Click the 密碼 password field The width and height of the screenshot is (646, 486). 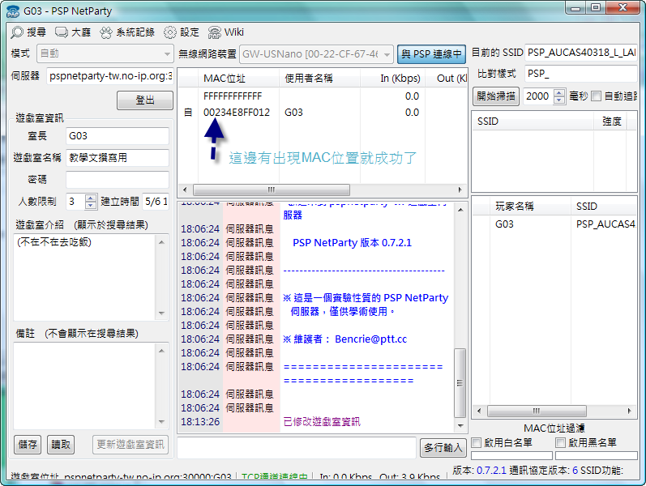pos(118,180)
